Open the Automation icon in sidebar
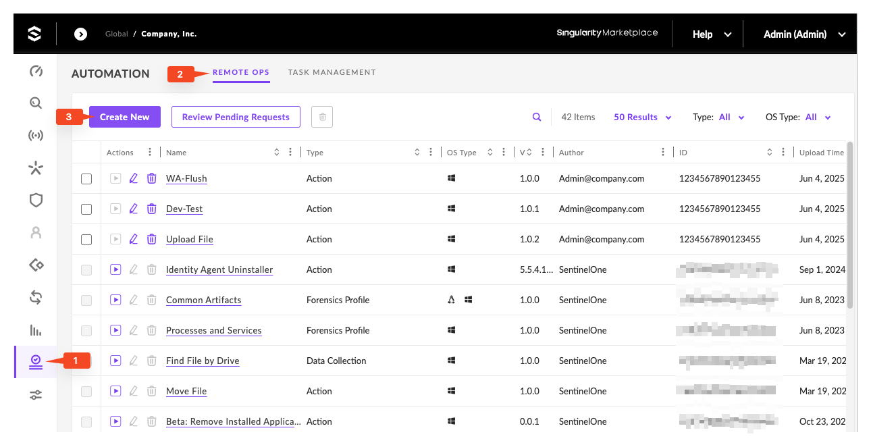This screenshot has height=447, width=871. point(36,362)
